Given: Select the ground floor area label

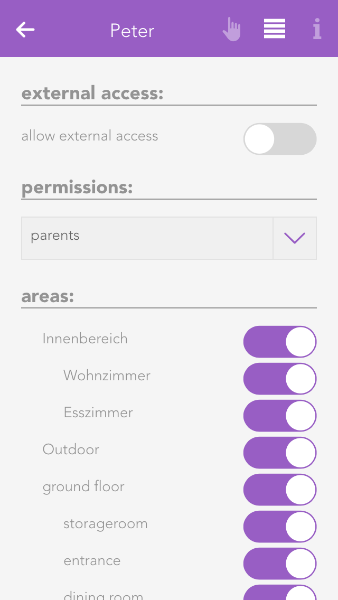Looking at the screenshot, I should 83,486.
